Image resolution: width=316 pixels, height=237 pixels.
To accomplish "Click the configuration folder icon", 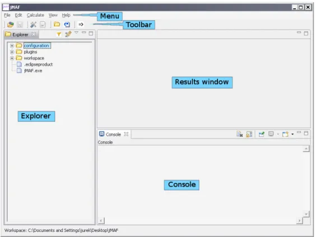I will (19, 45).
